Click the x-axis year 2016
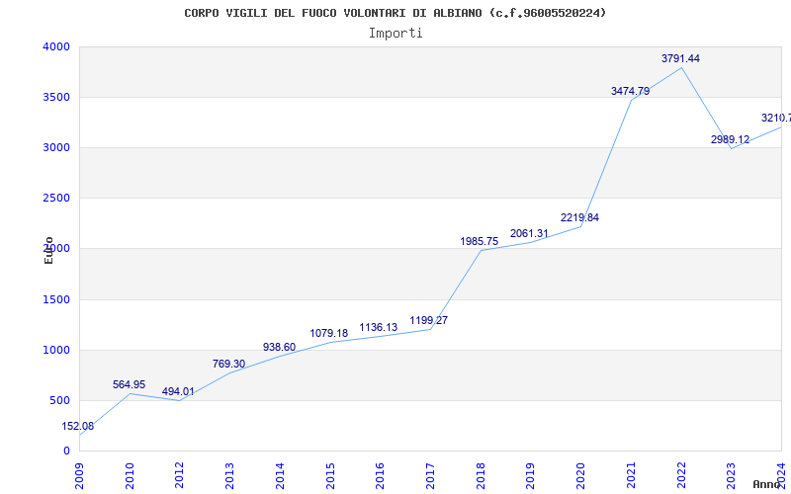Viewport: 791px width, 494px height. point(380,475)
